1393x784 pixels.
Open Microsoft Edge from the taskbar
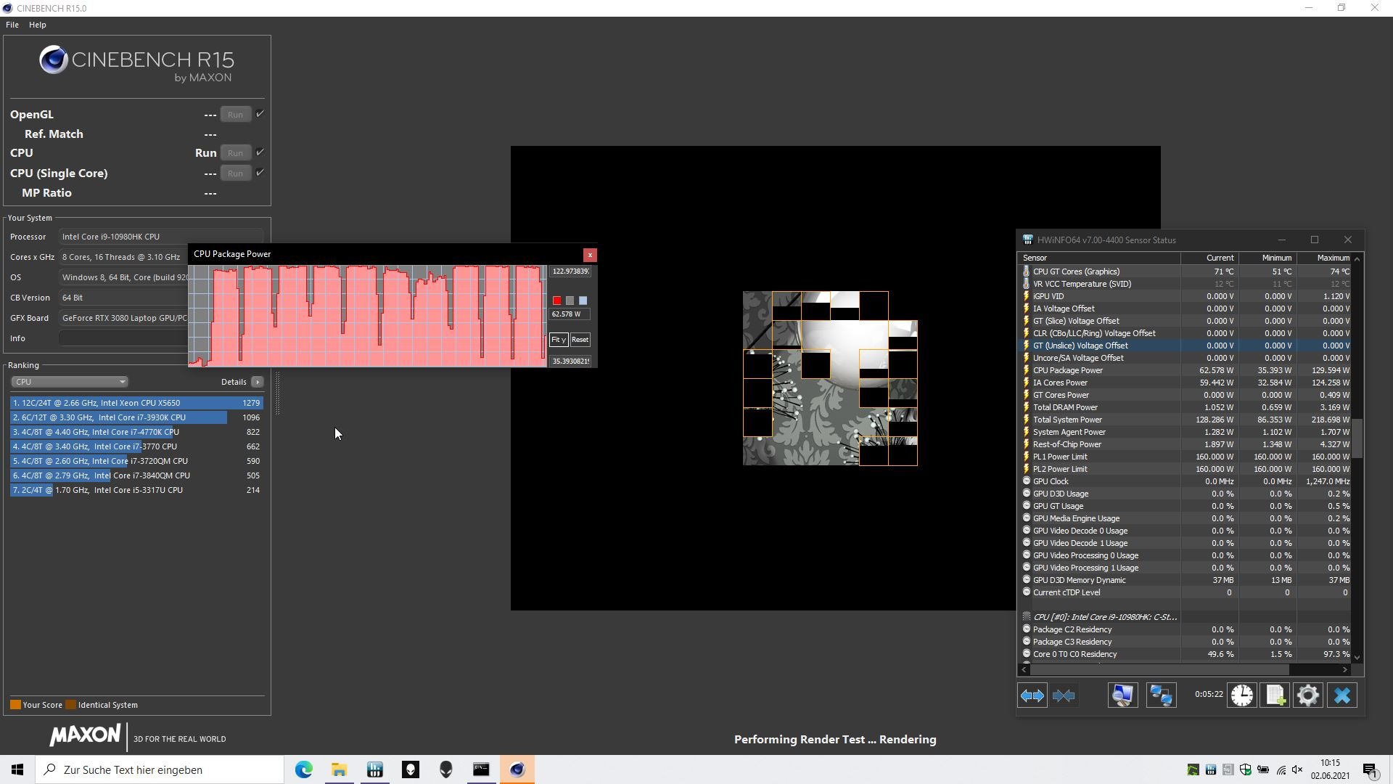(x=303, y=769)
